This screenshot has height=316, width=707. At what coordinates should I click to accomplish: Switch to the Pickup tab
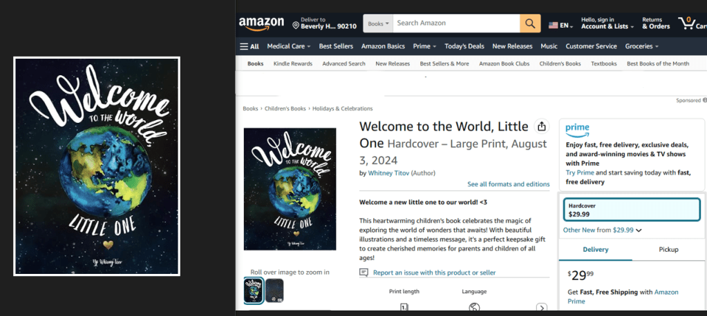(x=668, y=249)
